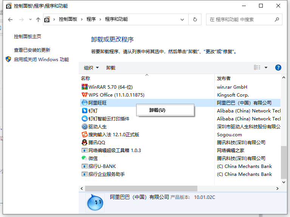This screenshot has height=217, width=290.
Task: Click the forward navigation arrow
Action: (22, 19)
